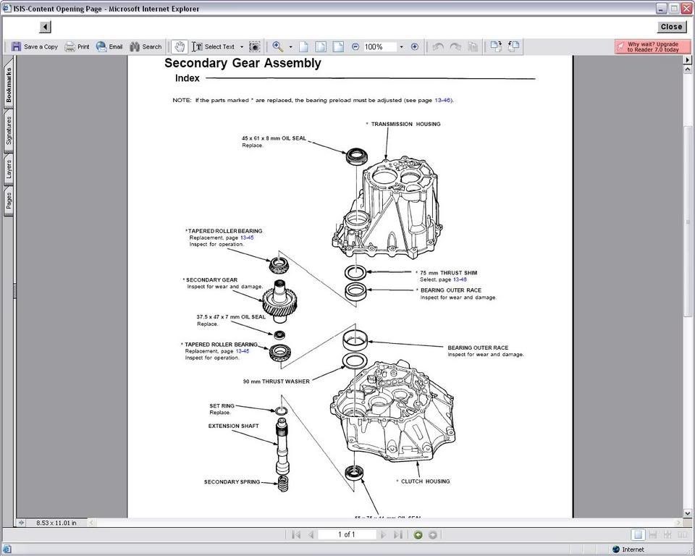
Task: Select the Hand tool
Action: 178,46
